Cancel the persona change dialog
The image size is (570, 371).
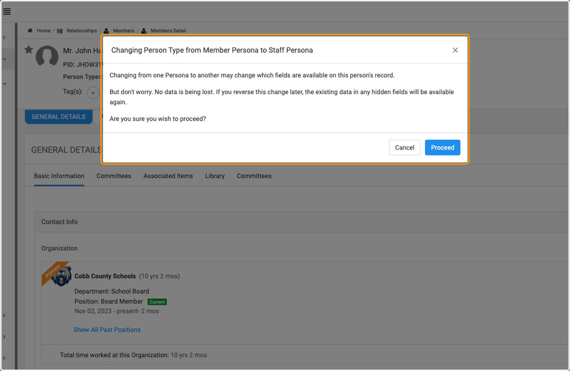tap(405, 148)
